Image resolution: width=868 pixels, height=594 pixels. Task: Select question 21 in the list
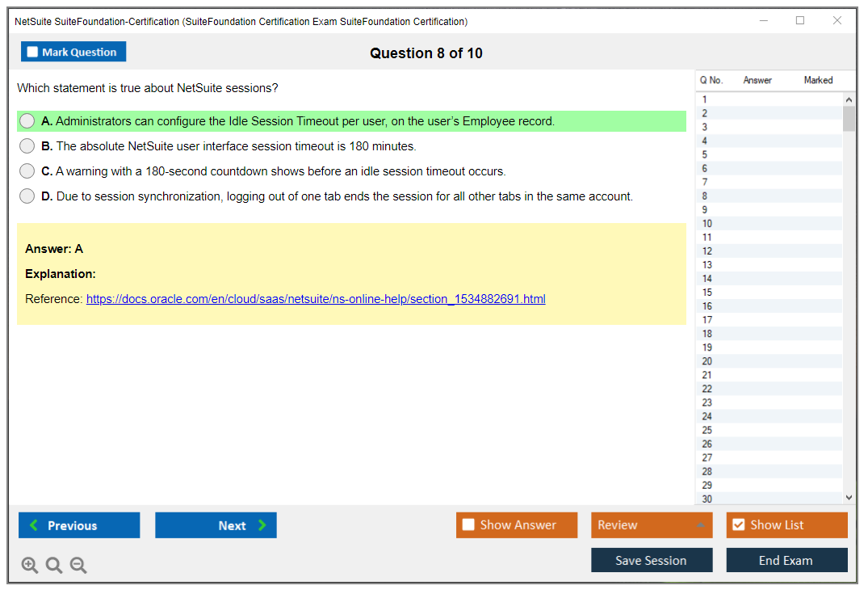769,375
